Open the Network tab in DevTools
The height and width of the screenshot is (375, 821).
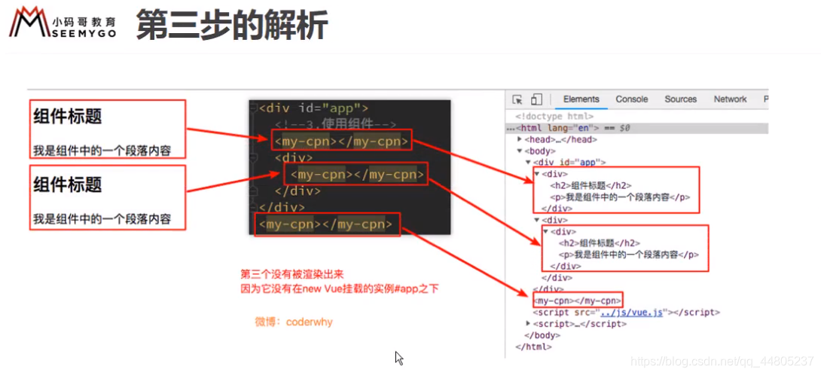[x=730, y=99]
